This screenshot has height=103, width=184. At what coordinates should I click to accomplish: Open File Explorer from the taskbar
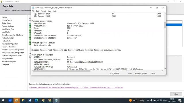[x=17, y=100]
